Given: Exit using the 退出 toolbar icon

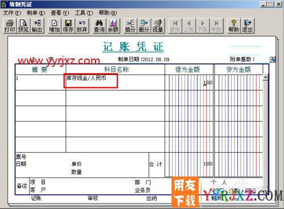Looking at the screenshot, I should coord(247,26).
